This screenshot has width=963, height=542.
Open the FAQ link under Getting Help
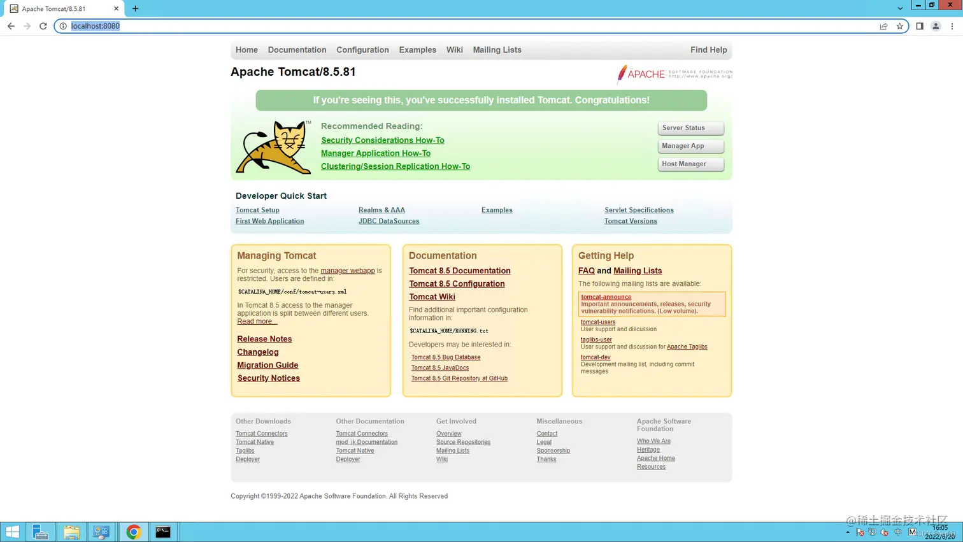(x=587, y=271)
